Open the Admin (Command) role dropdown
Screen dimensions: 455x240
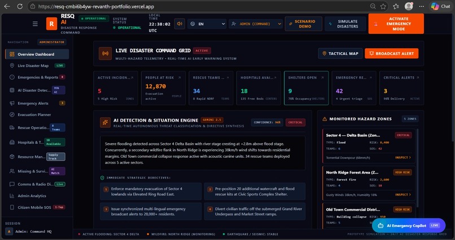256,24
